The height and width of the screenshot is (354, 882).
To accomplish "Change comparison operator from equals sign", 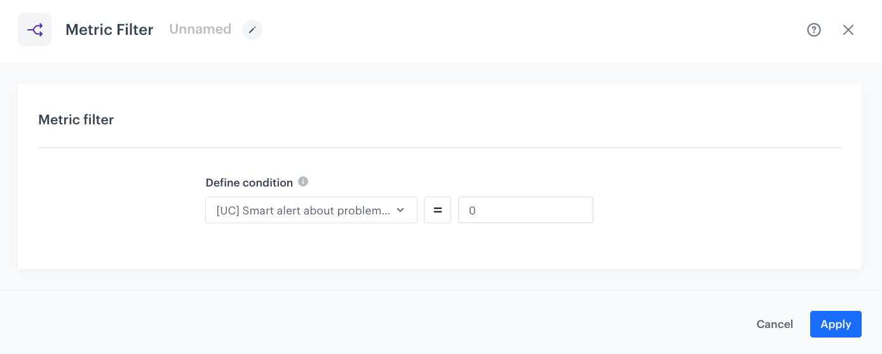I will click(437, 210).
